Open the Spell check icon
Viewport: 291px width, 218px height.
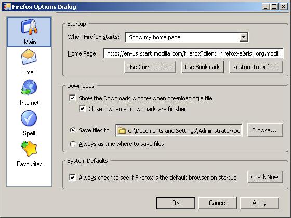[29, 118]
